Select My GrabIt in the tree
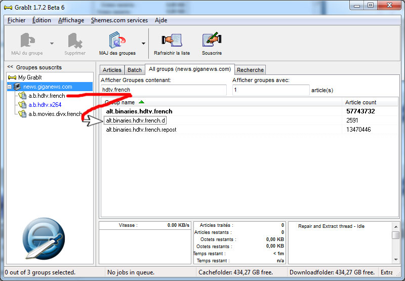The width and height of the screenshot is (405, 281). click(x=30, y=77)
